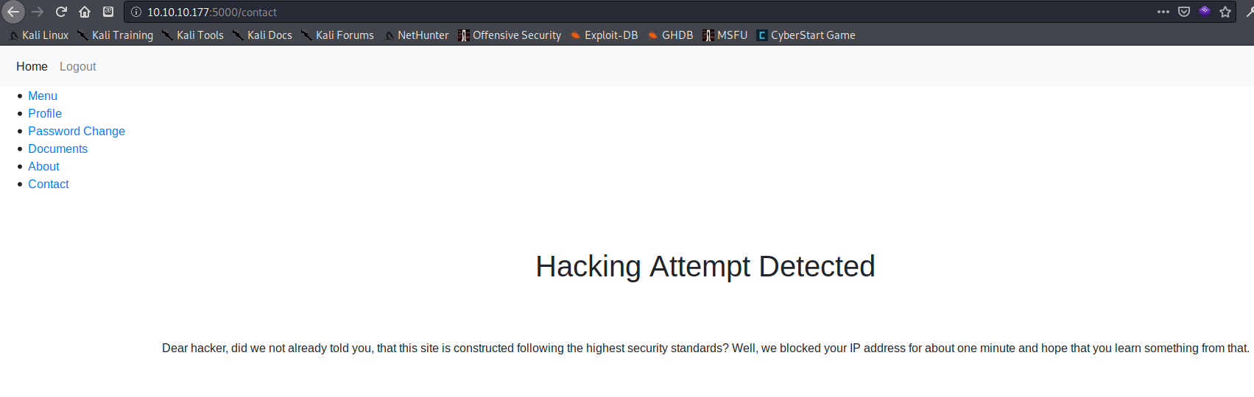
Task: Click the Contact sidebar link
Action: click(49, 184)
